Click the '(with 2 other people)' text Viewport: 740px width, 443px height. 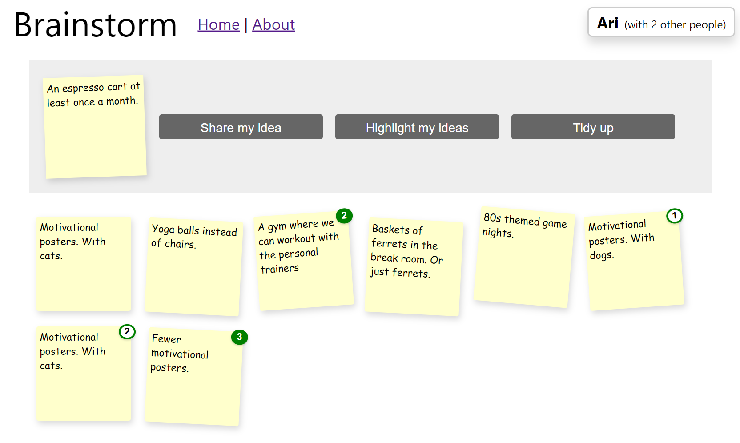[675, 25]
